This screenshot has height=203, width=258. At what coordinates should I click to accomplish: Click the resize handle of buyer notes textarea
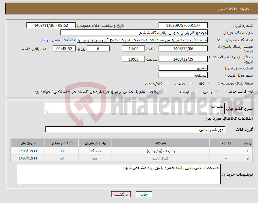click(19, 182)
